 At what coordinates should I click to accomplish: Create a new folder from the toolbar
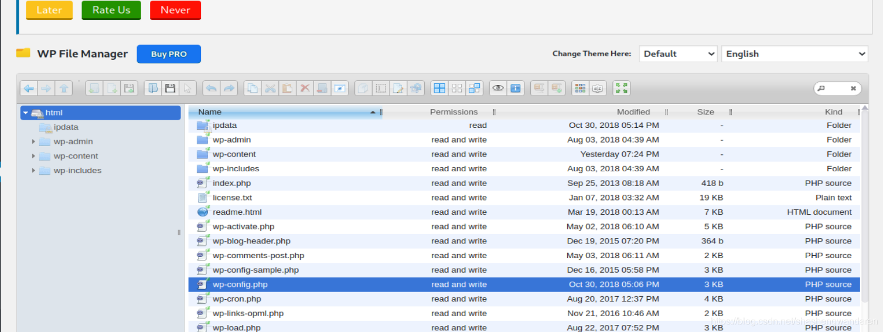click(94, 89)
